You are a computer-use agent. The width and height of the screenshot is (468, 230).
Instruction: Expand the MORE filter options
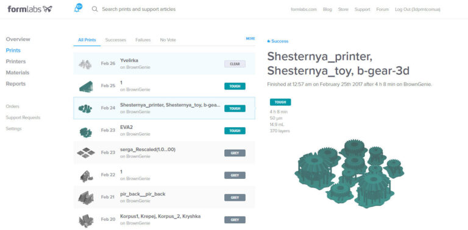coord(250,38)
